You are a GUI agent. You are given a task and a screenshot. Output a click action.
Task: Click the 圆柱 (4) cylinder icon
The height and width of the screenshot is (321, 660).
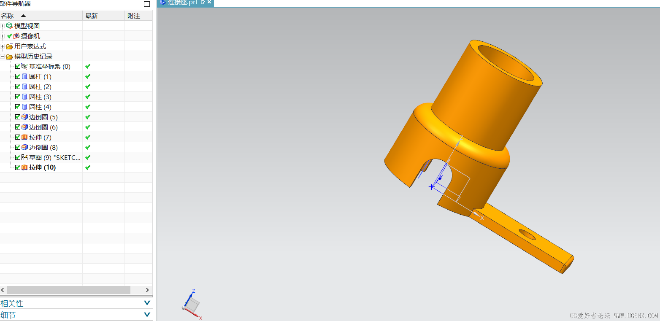pos(24,107)
